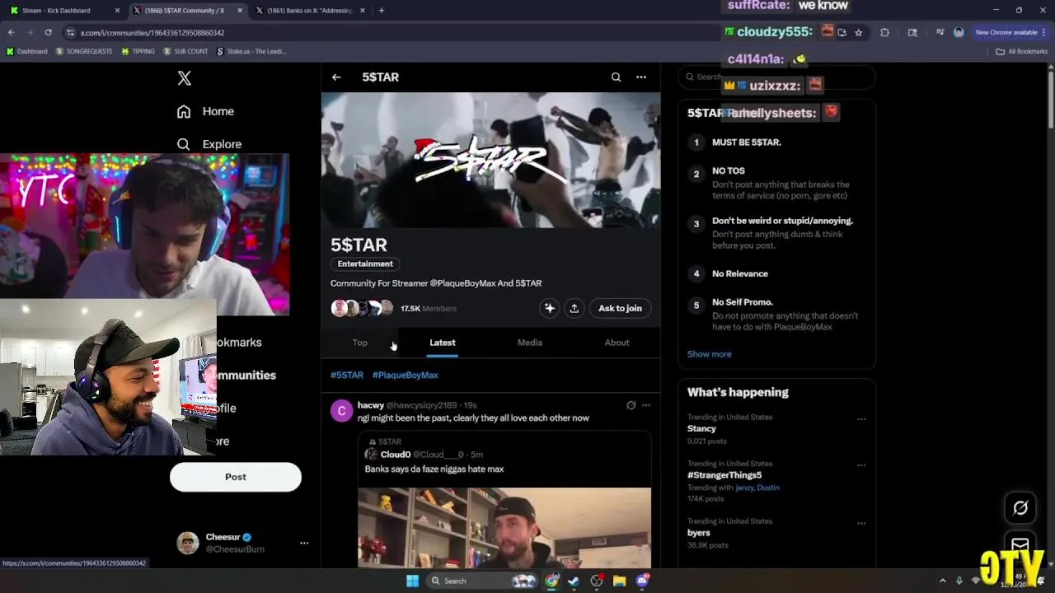The image size is (1055, 593).
Task: Open options for byers trend
Action: [861, 523]
